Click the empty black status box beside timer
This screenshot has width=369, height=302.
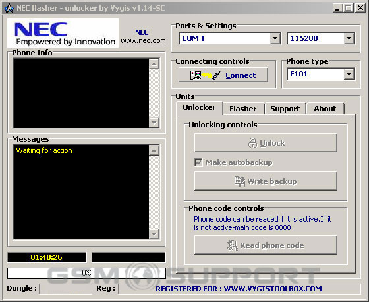[x=128, y=257]
